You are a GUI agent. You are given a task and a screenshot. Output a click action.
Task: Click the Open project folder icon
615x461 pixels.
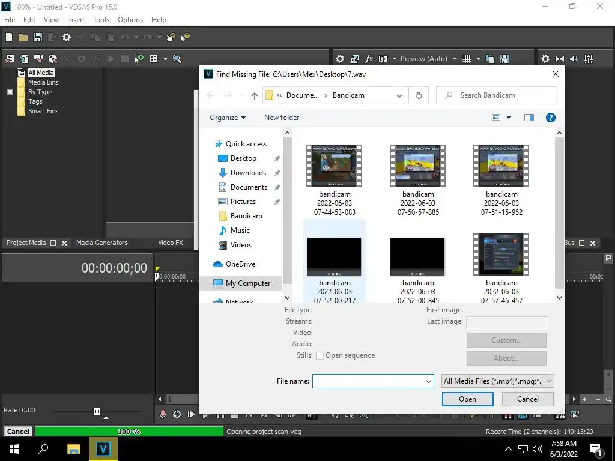[23, 37]
